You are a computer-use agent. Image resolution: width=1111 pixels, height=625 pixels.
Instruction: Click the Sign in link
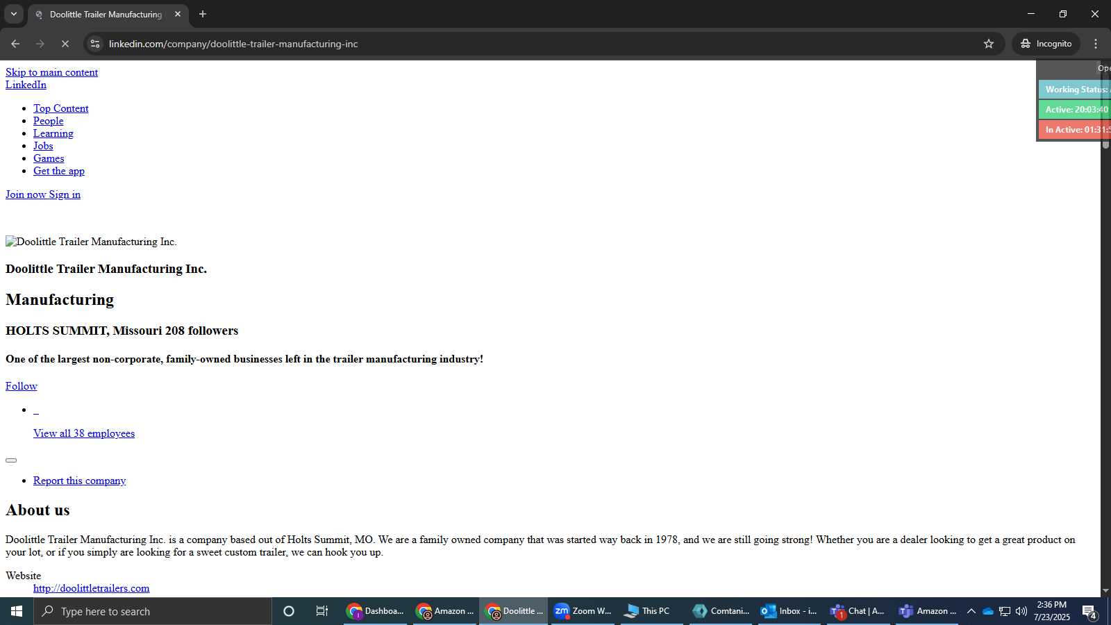(65, 194)
